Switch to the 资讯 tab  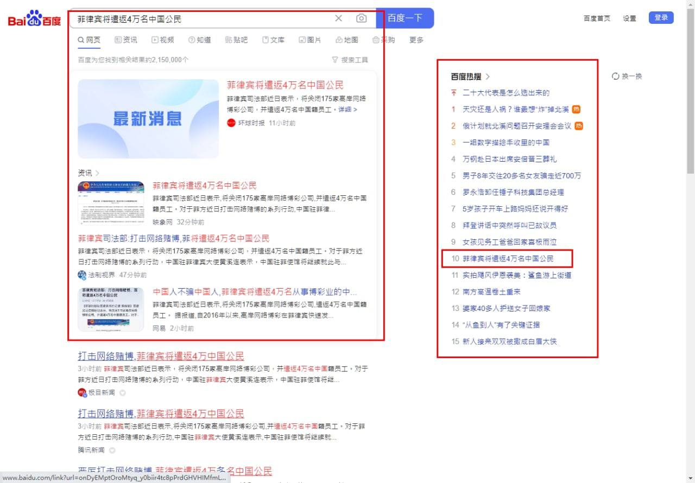point(126,40)
